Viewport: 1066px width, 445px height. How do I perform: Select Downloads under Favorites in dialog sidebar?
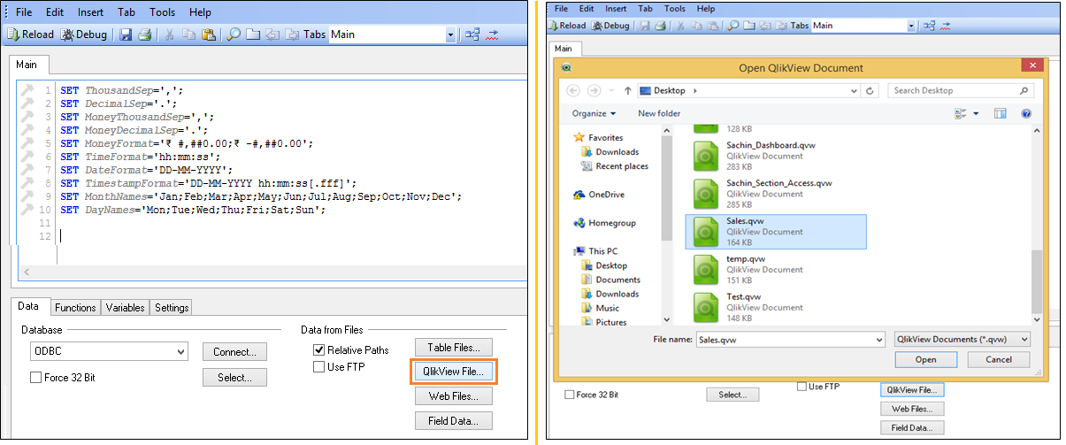coord(617,152)
